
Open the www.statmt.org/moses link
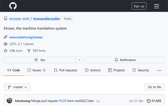point(26,37)
